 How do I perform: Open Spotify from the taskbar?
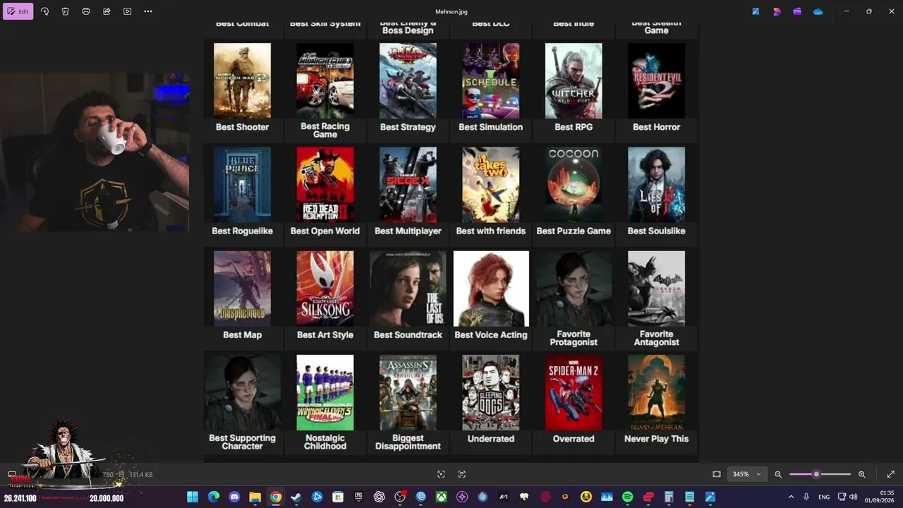tap(628, 497)
